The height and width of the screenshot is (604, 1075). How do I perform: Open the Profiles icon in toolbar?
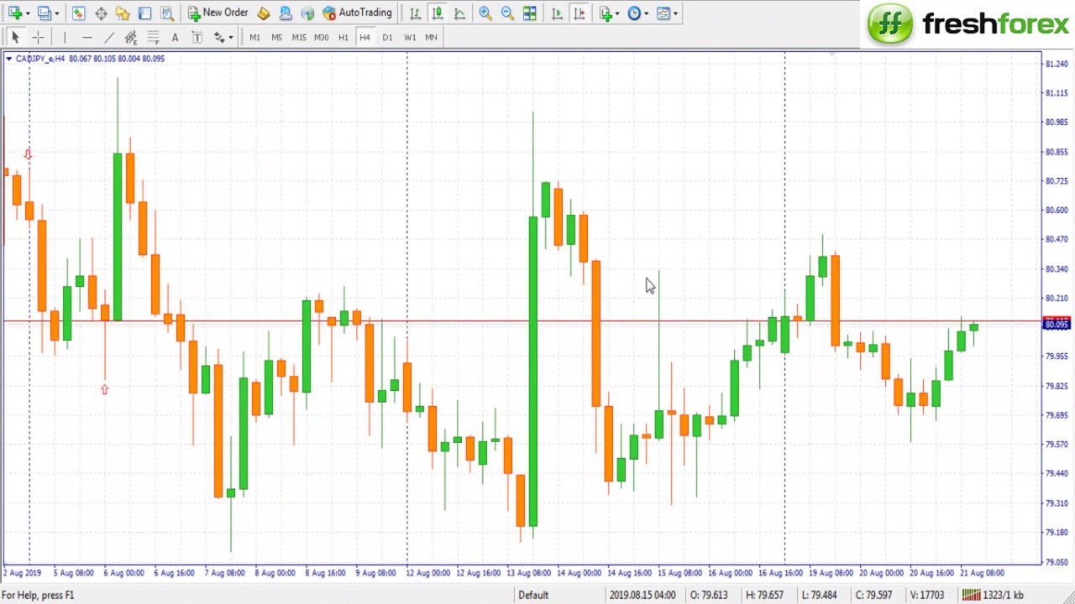point(44,13)
